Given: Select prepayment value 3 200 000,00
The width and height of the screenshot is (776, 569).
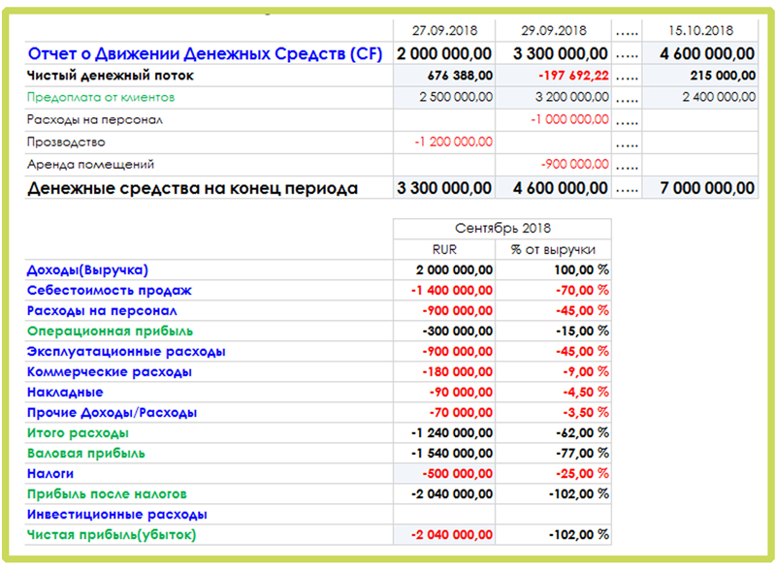Looking at the screenshot, I should 553,97.
